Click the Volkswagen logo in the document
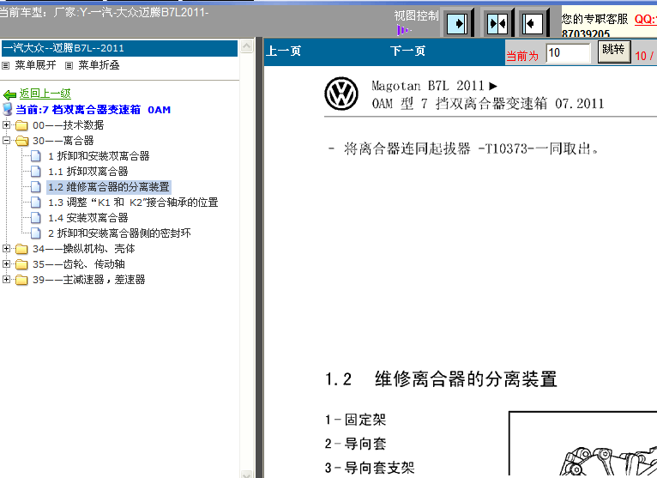Image resolution: width=657 pixels, height=478 pixels. coord(341,94)
